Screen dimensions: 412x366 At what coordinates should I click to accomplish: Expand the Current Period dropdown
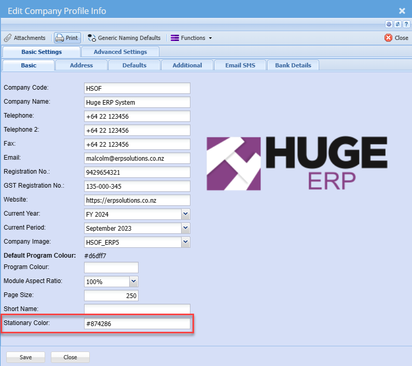tap(186, 228)
